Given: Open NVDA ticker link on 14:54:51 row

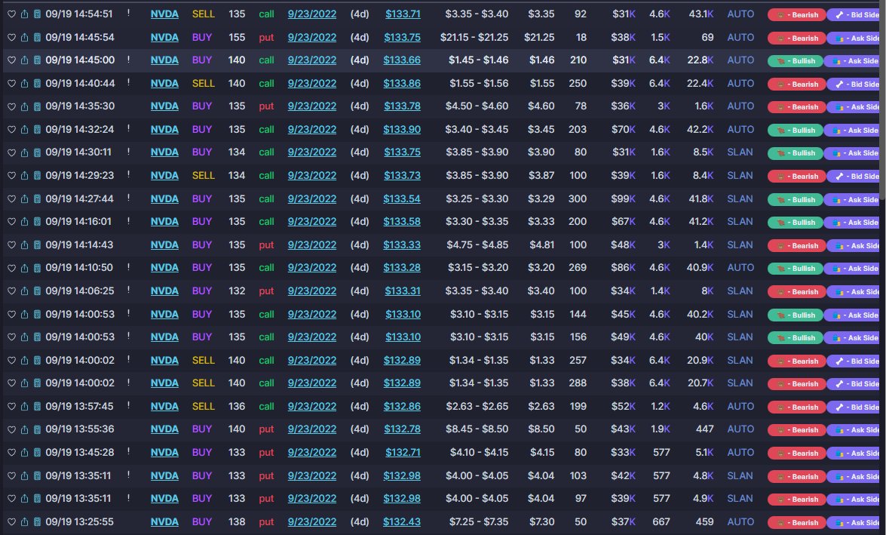Looking at the screenshot, I should tap(164, 14).
